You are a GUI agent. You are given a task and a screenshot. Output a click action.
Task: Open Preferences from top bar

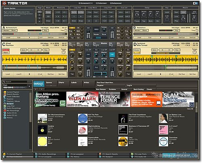coord(116,3)
